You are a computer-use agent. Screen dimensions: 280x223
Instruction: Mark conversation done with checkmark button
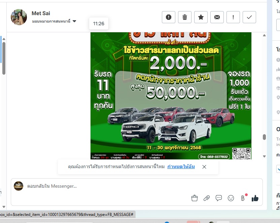tap(249, 17)
